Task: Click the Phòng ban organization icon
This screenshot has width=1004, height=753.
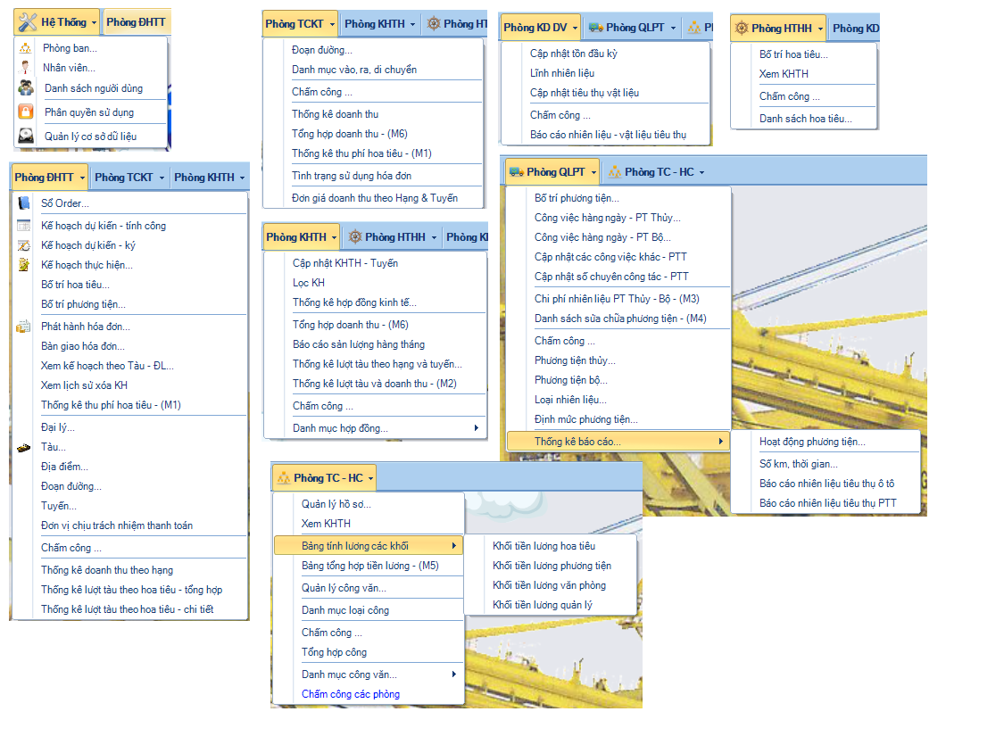Action: click(26, 48)
